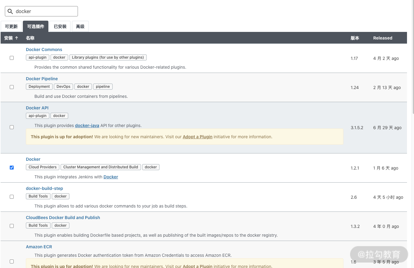Viewport: 414px width, 268px height.
Task: Tick the docker-build-step checkbox
Action: 12,197
